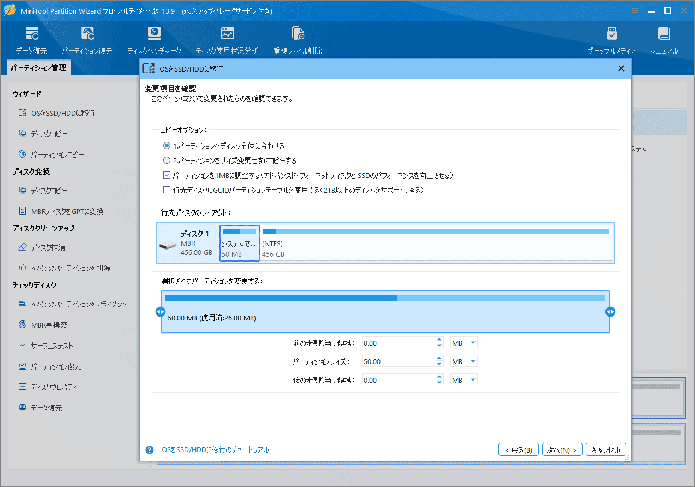Click the < 戻る(B) button
The width and height of the screenshot is (695, 487).
point(519,450)
